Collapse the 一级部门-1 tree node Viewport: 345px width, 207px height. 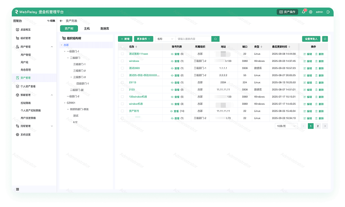[65, 51]
